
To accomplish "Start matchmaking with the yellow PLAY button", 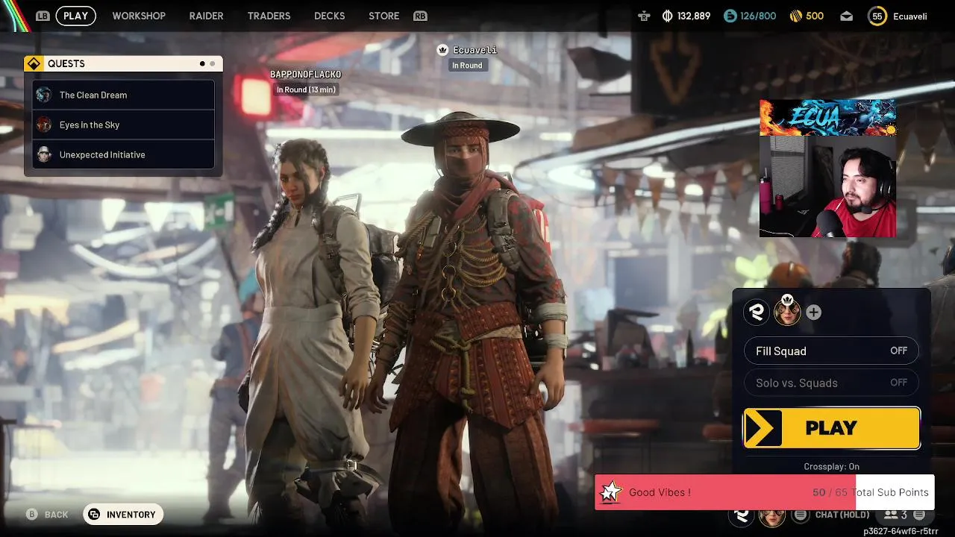I will (831, 428).
